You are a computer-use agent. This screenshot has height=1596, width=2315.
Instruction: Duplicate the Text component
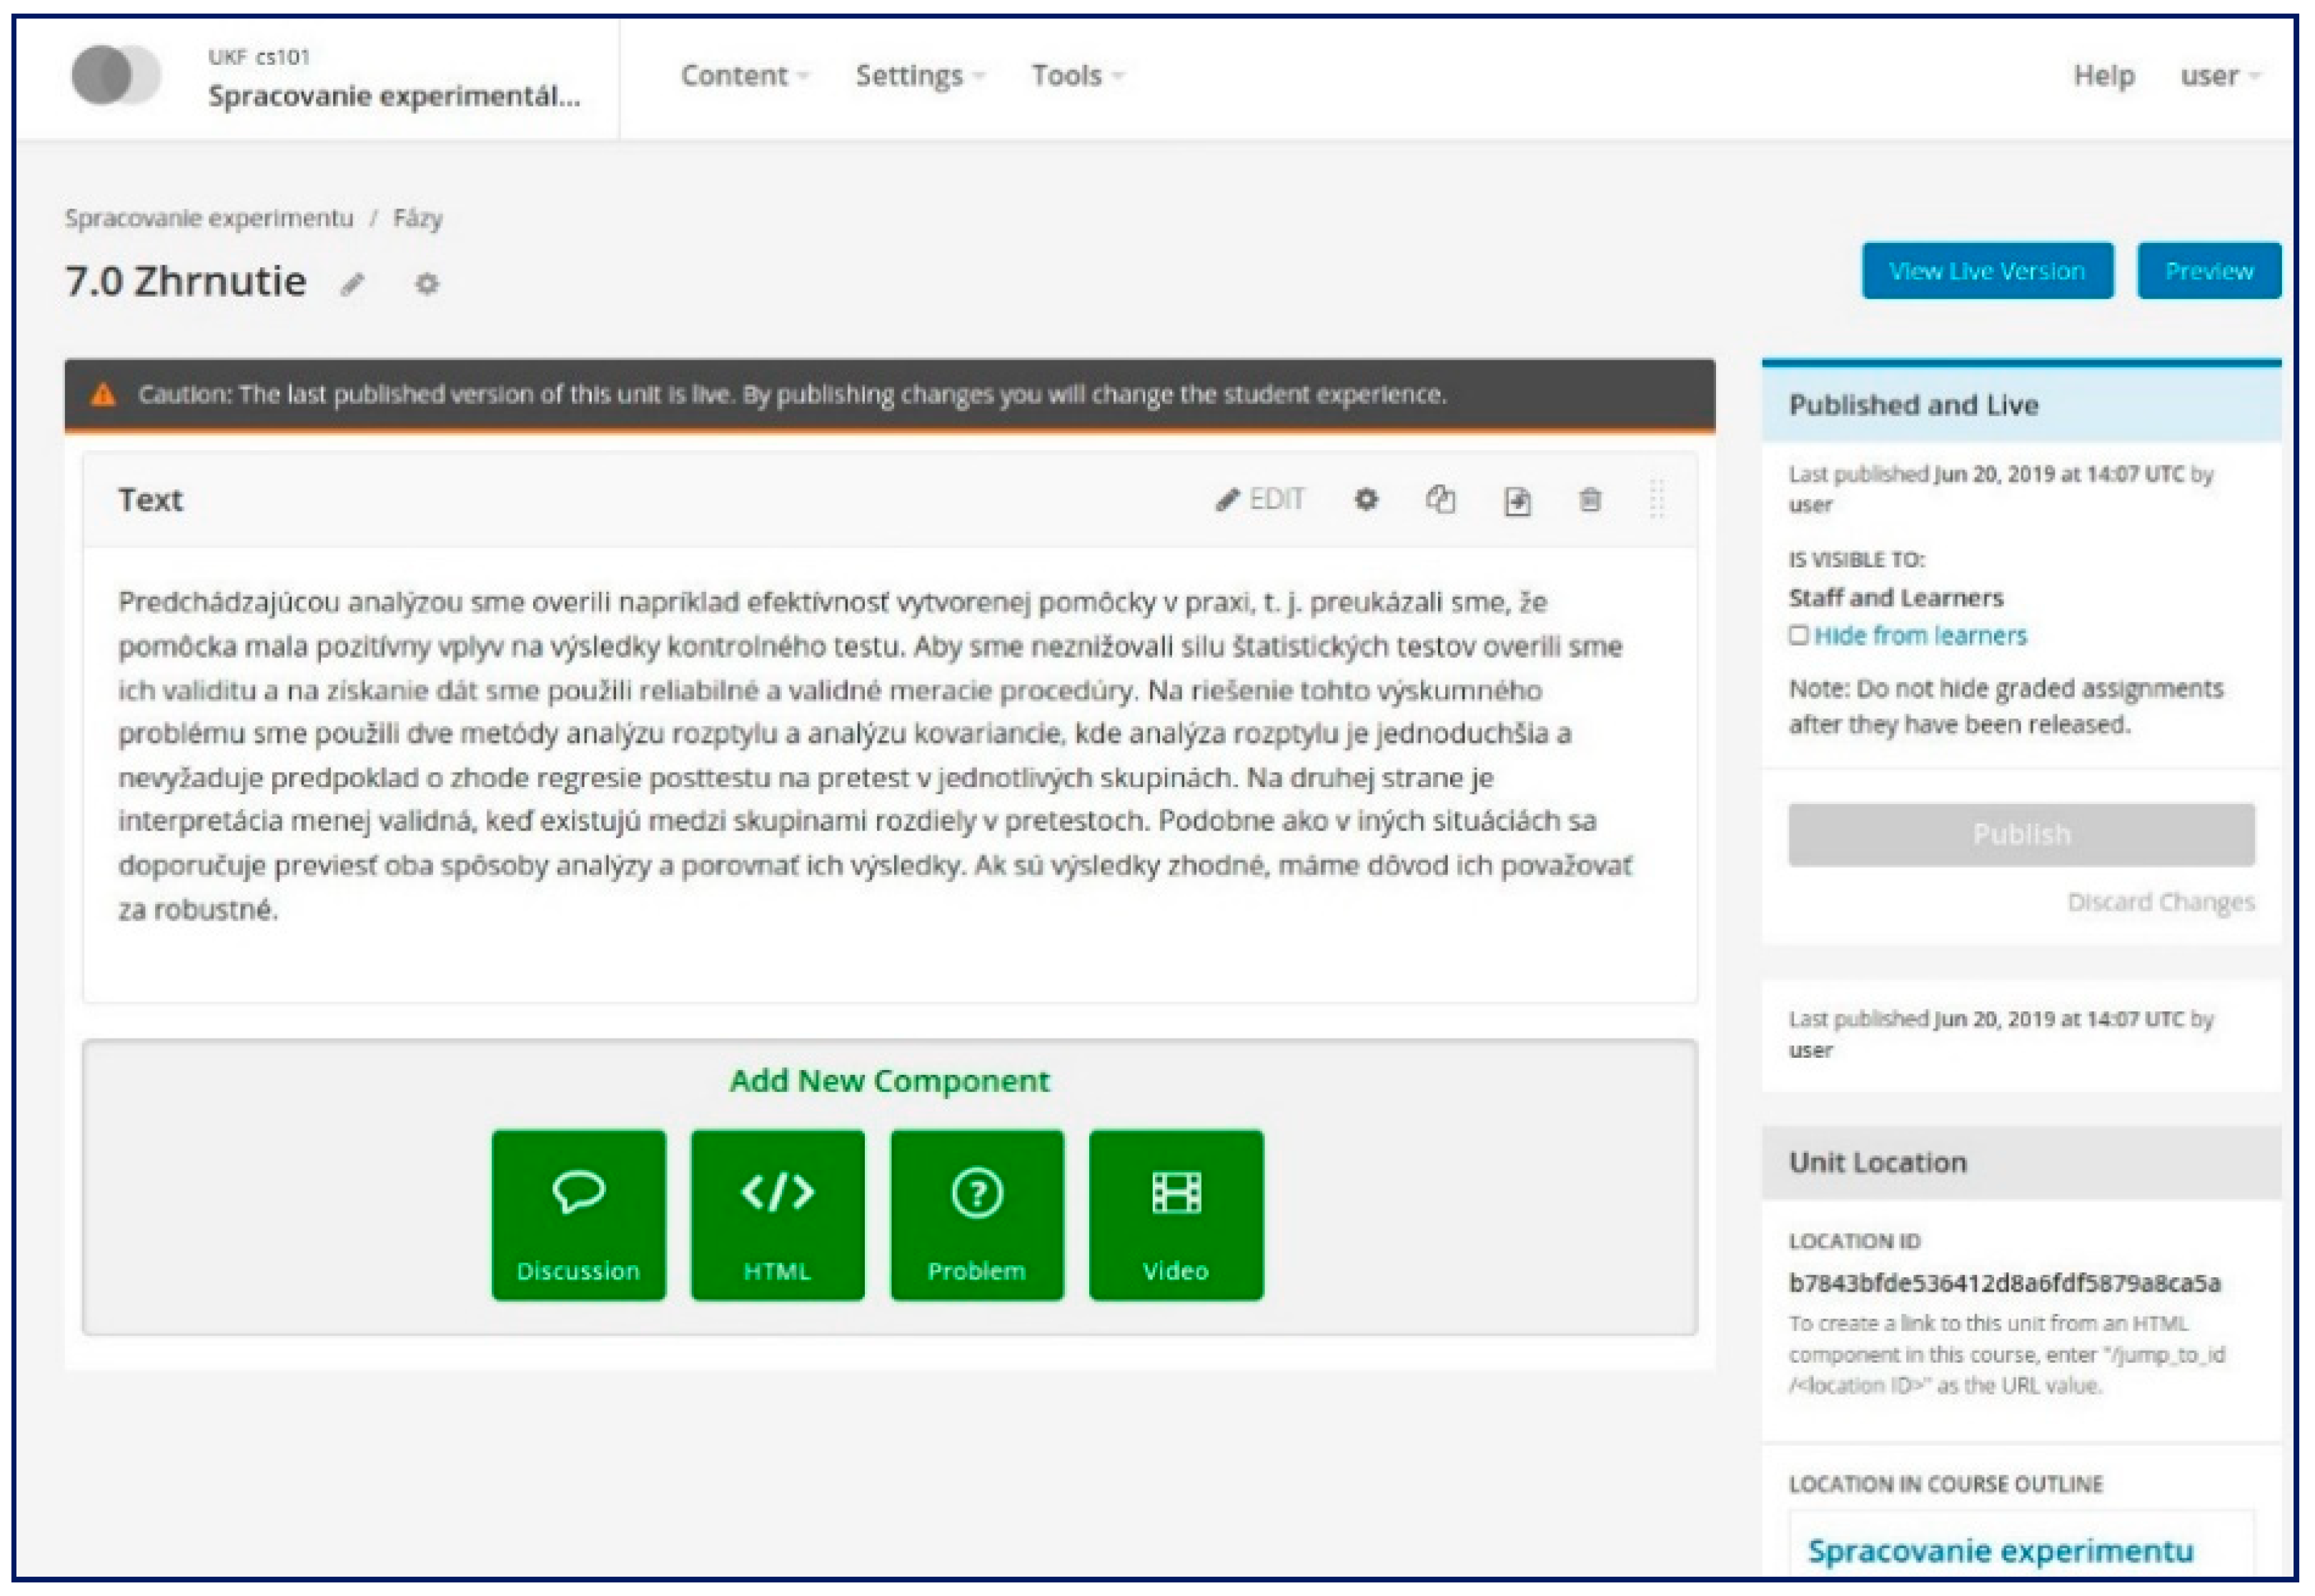[1440, 499]
